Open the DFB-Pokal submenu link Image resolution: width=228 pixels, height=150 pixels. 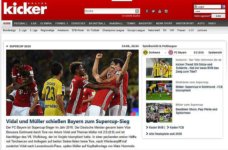click(x=78, y=30)
